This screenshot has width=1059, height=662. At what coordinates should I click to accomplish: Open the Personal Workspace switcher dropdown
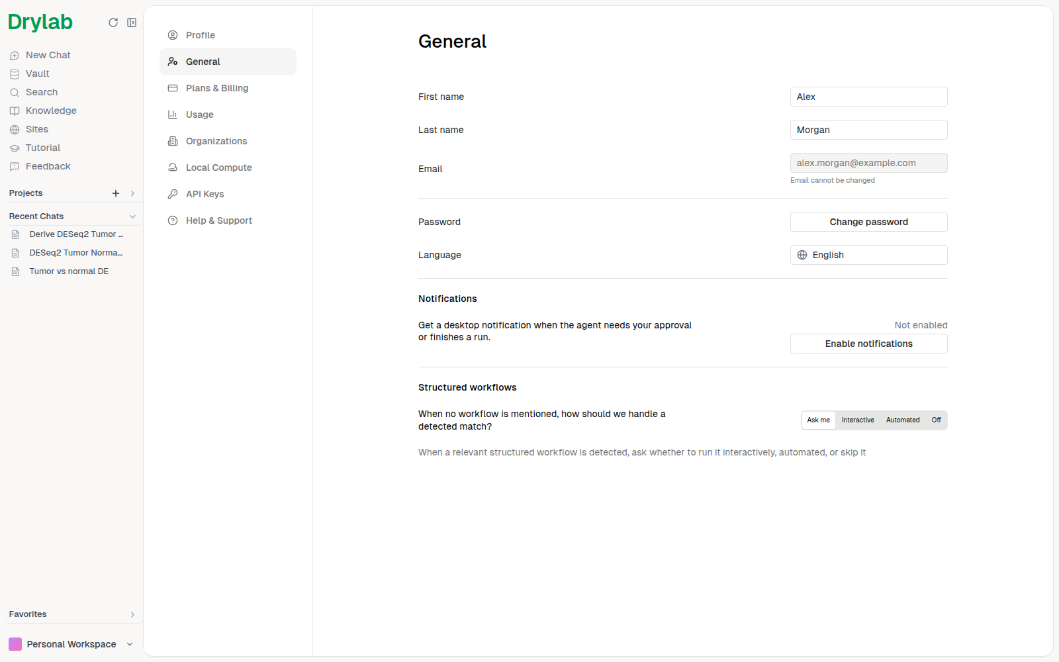[x=71, y=644]
